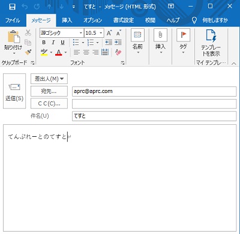This screenshot has height=234, width=240.
Task: Open the 名前 address book group
Action: [137, 41]
